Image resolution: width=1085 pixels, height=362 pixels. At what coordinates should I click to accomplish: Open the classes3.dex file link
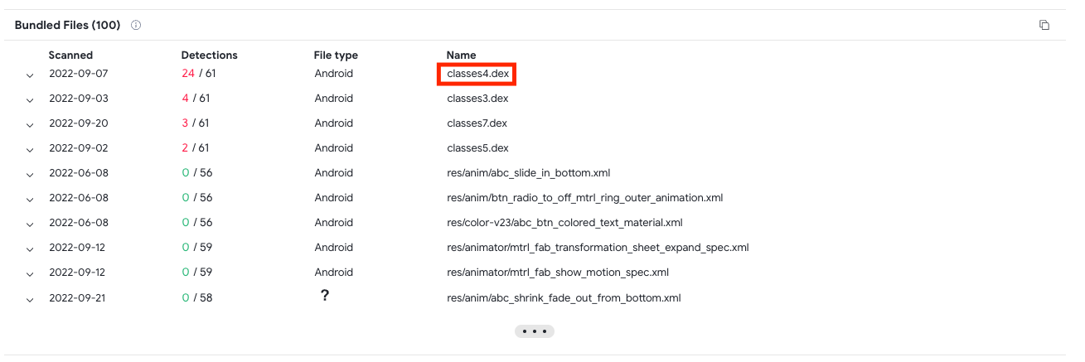pyautogui.click(x=477, y=98)
